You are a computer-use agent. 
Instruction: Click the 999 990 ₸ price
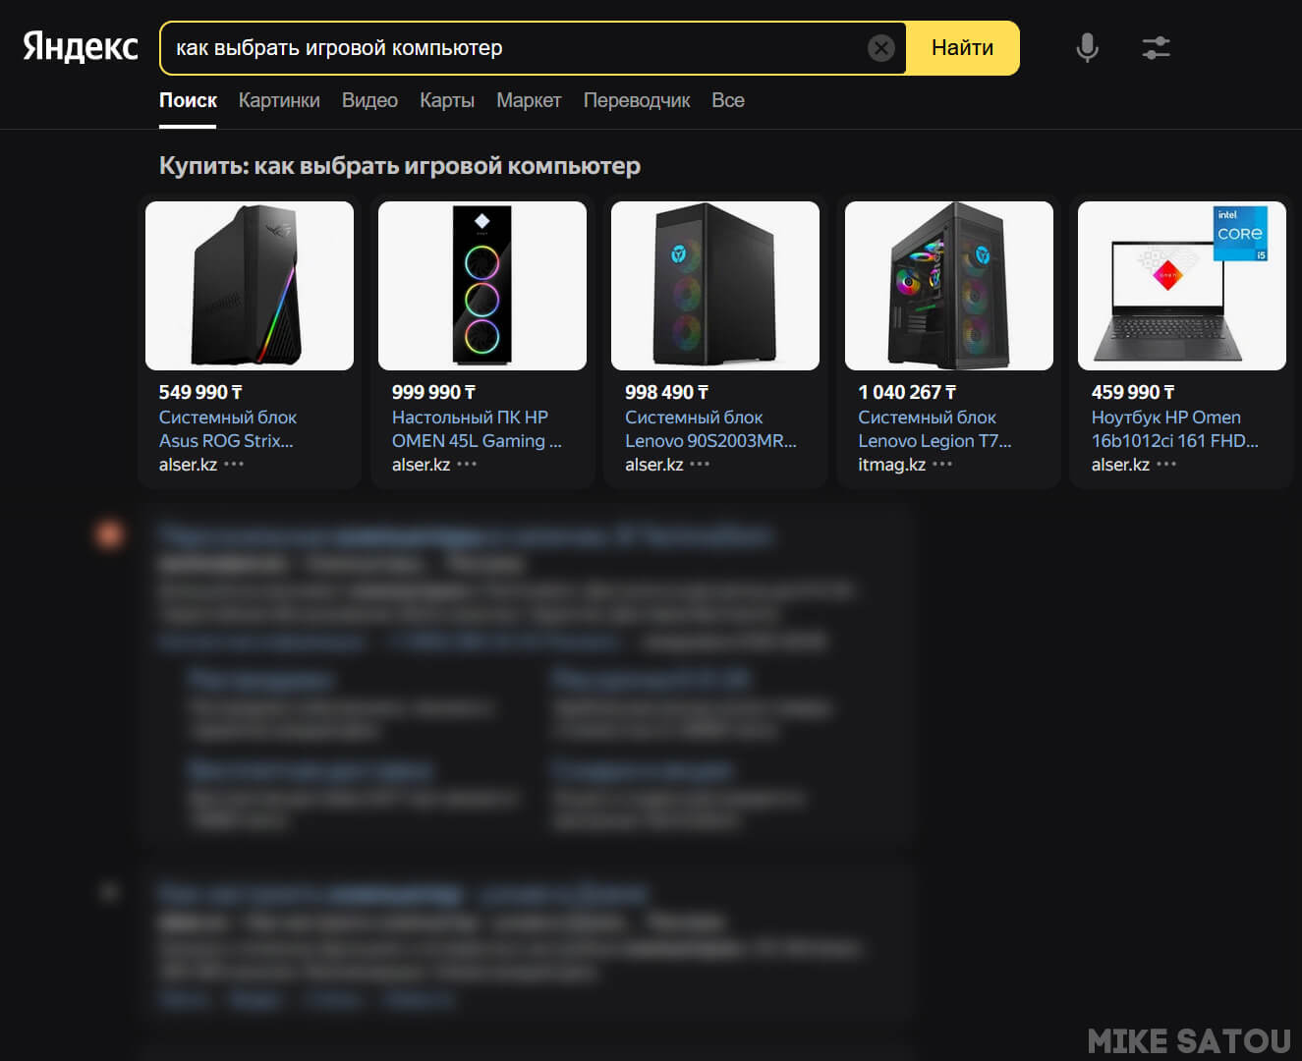(x=433, y=392)
